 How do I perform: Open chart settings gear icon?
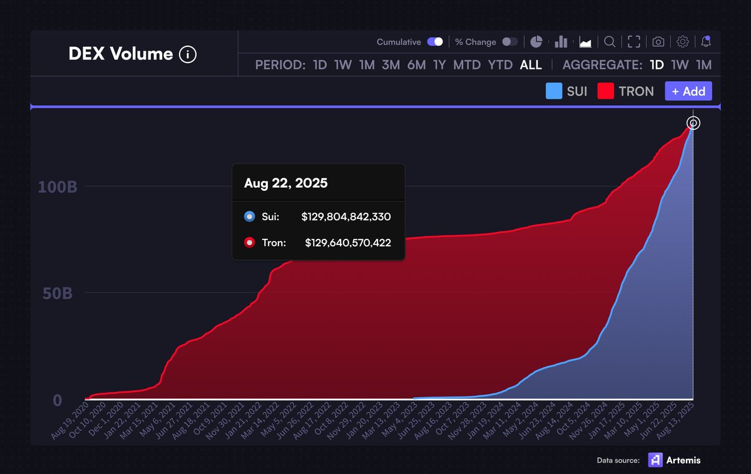[683, 42]
